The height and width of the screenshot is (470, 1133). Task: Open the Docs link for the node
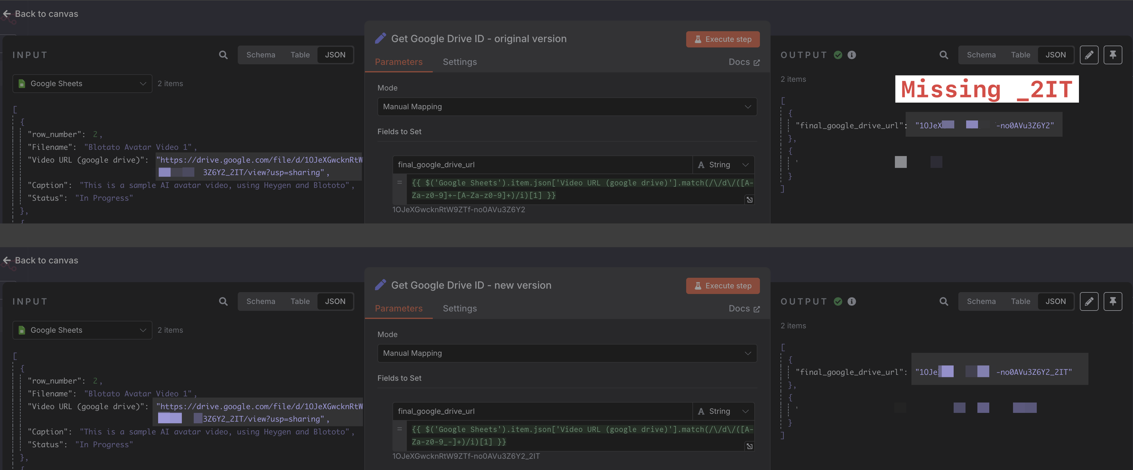(744, 62)
